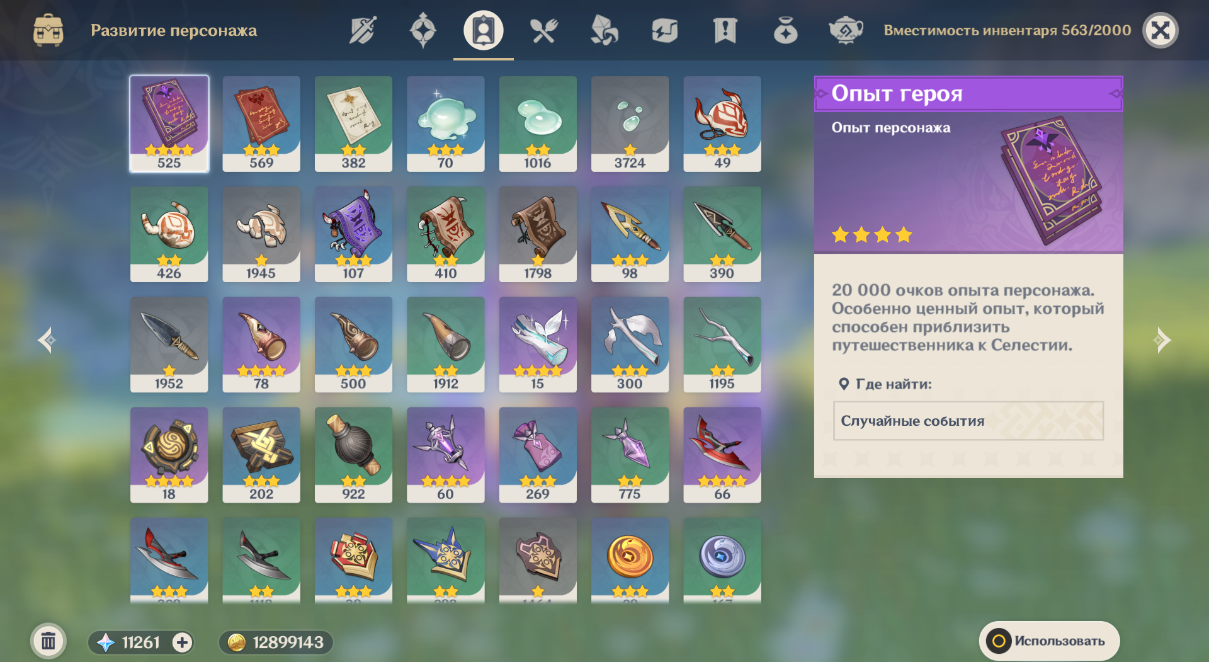Open the Weapons inventory tab

coord(363,30)
